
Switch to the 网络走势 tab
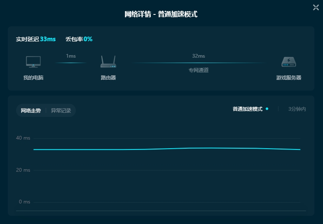[31, 110]
